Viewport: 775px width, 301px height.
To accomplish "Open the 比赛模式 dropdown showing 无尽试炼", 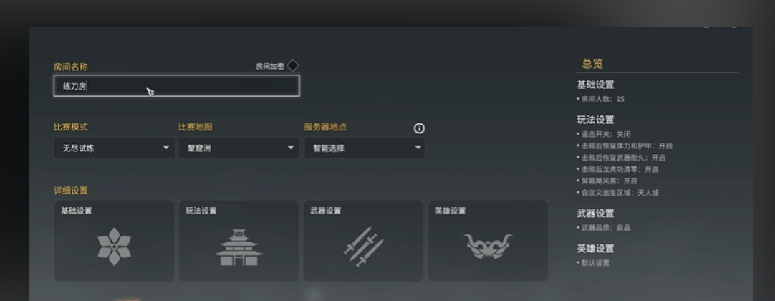I will point(114,148).
